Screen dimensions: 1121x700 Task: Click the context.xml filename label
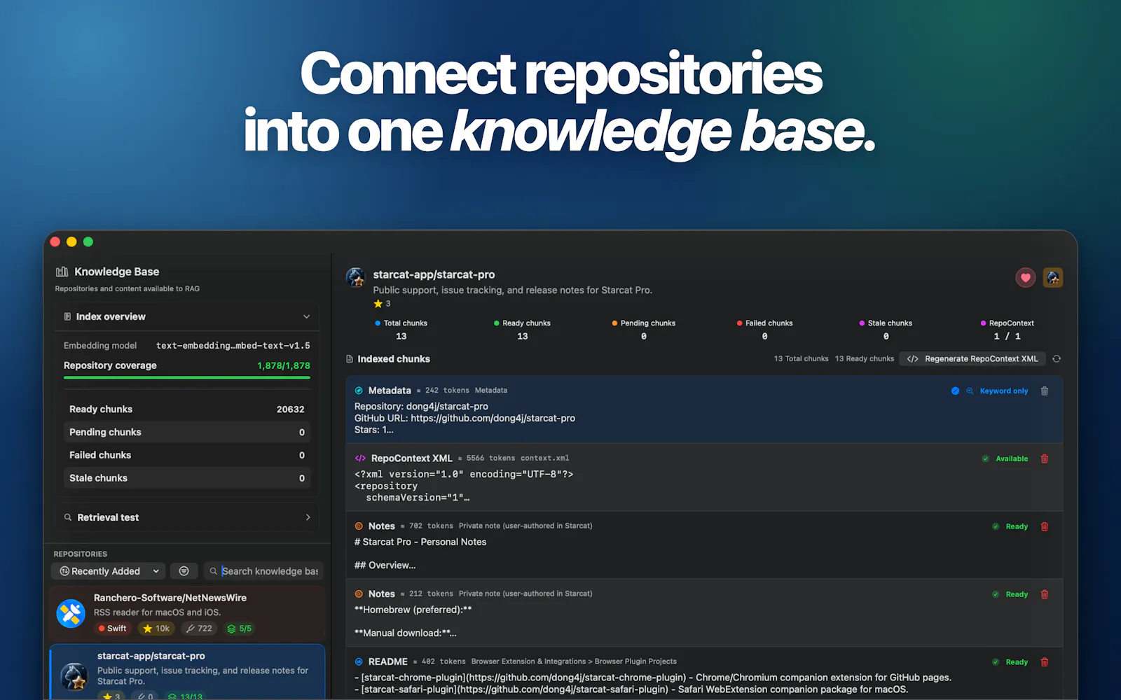click(x=544, y=458)
